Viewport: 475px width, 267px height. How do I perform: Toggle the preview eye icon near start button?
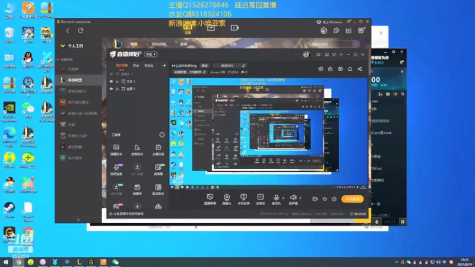(x=324, y=199)
